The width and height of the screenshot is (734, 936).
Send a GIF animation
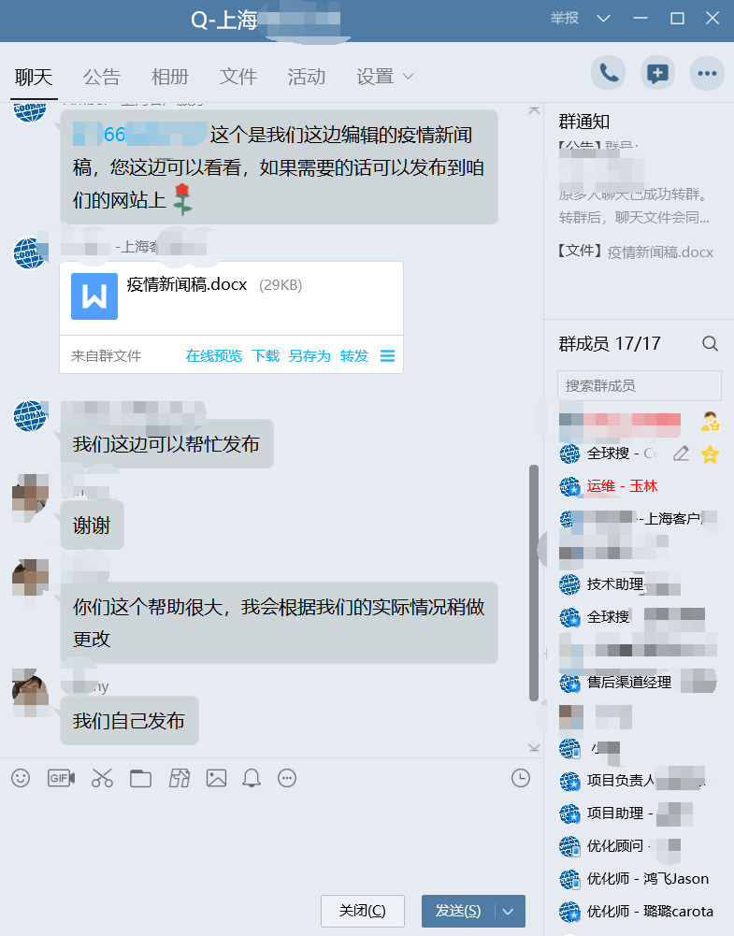tap(61, 778)
